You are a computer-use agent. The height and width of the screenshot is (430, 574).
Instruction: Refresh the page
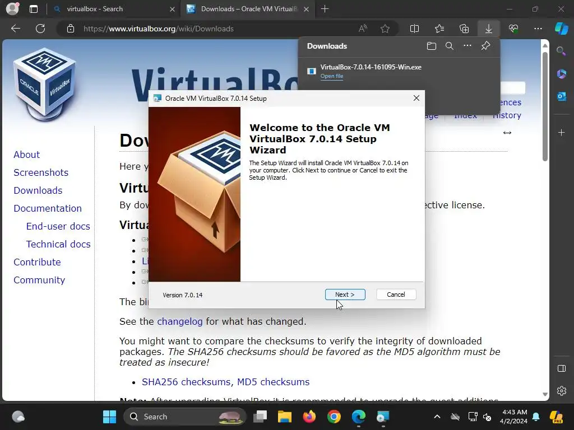(x=40, y=29)
